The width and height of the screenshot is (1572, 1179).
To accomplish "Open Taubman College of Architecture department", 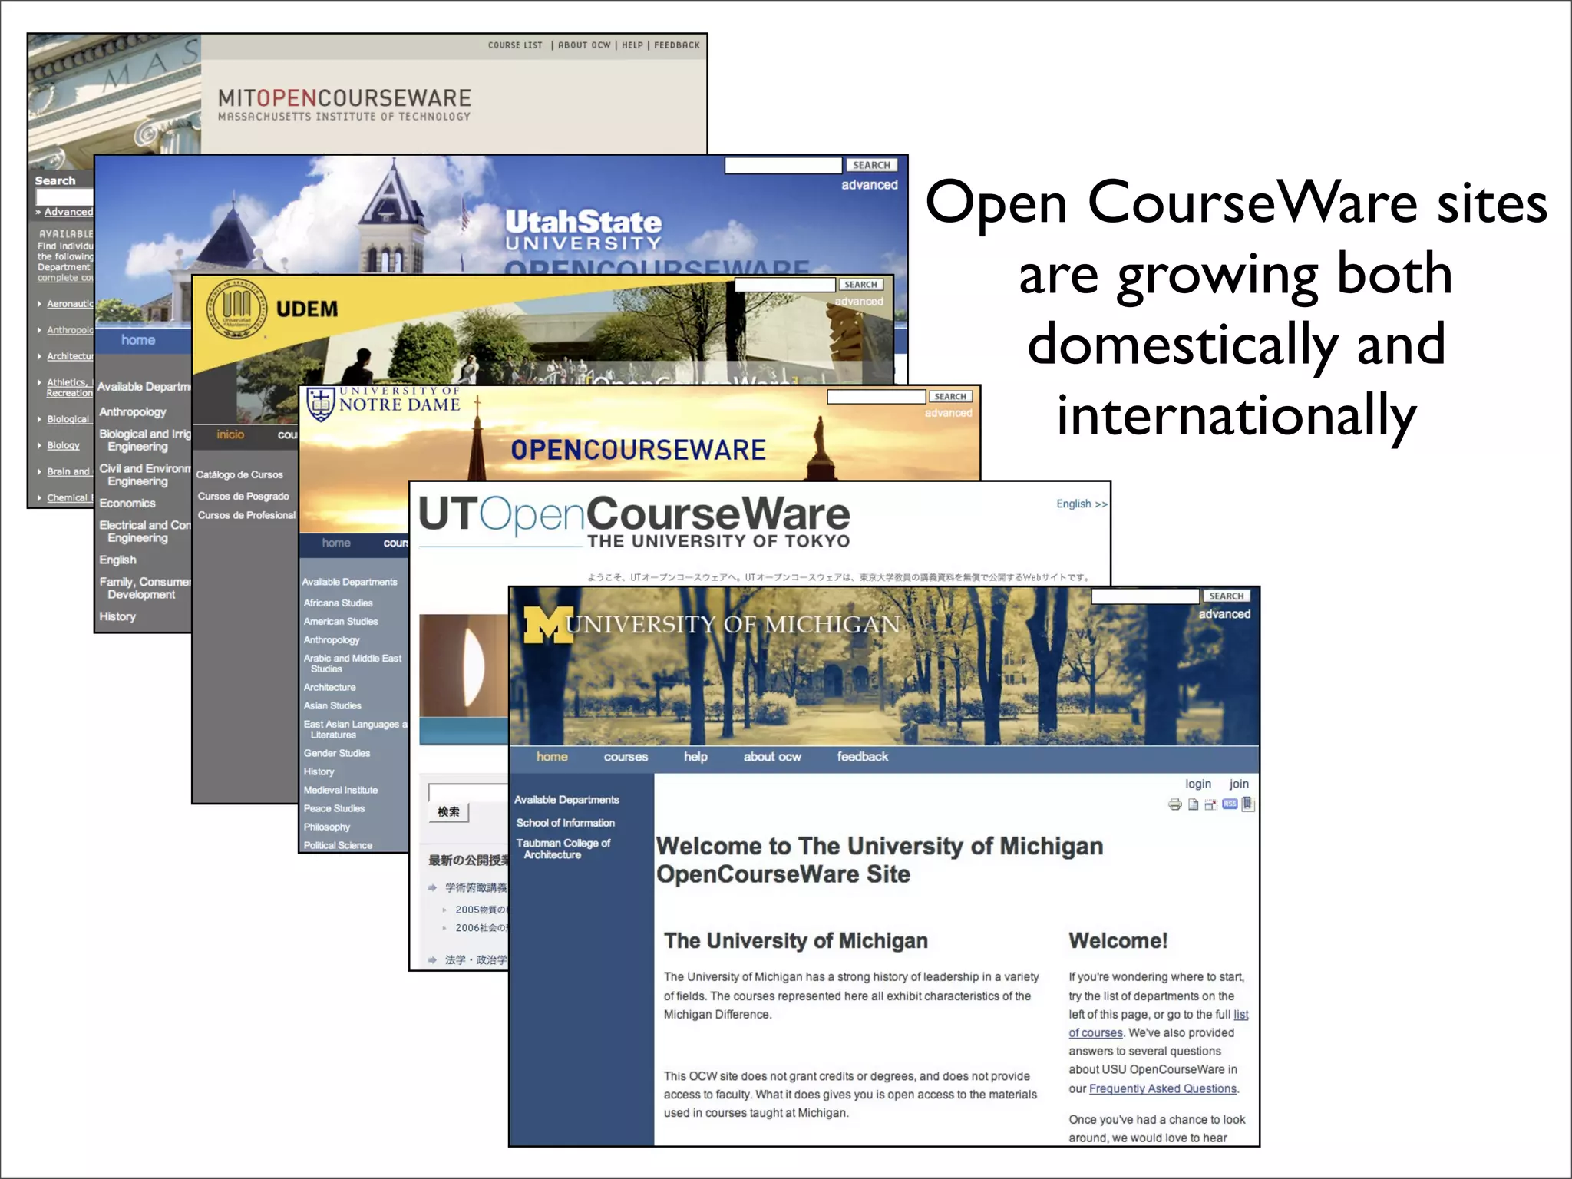I will (x=563, y=849).
